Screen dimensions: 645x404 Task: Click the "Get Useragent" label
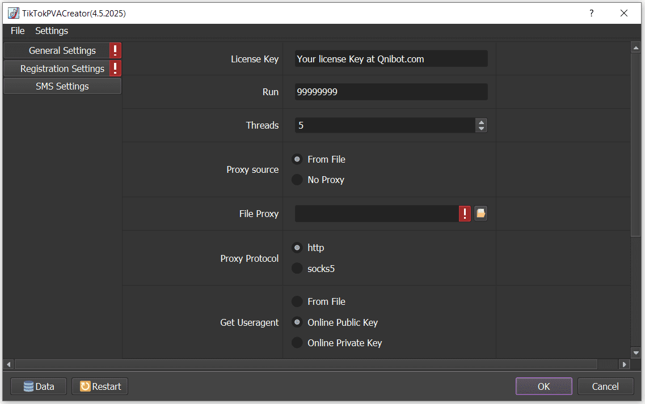pos(249,322)
